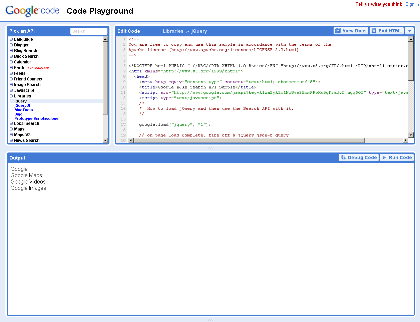
Task: Expand the Feeds tree node
Action: pyautogui.click(x=11, y=73)
